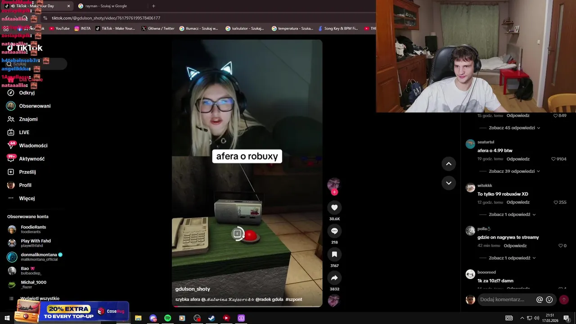
Task: Expand replies under polla's comment
Action: [x=512, y=258]
